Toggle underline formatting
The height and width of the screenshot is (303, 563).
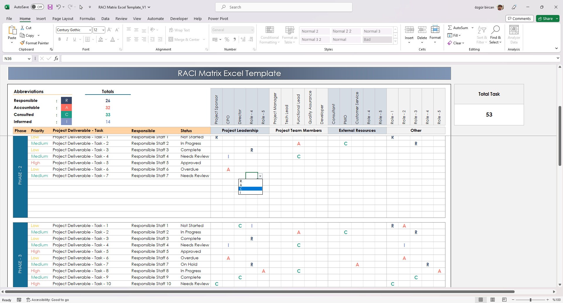point(74,39)
